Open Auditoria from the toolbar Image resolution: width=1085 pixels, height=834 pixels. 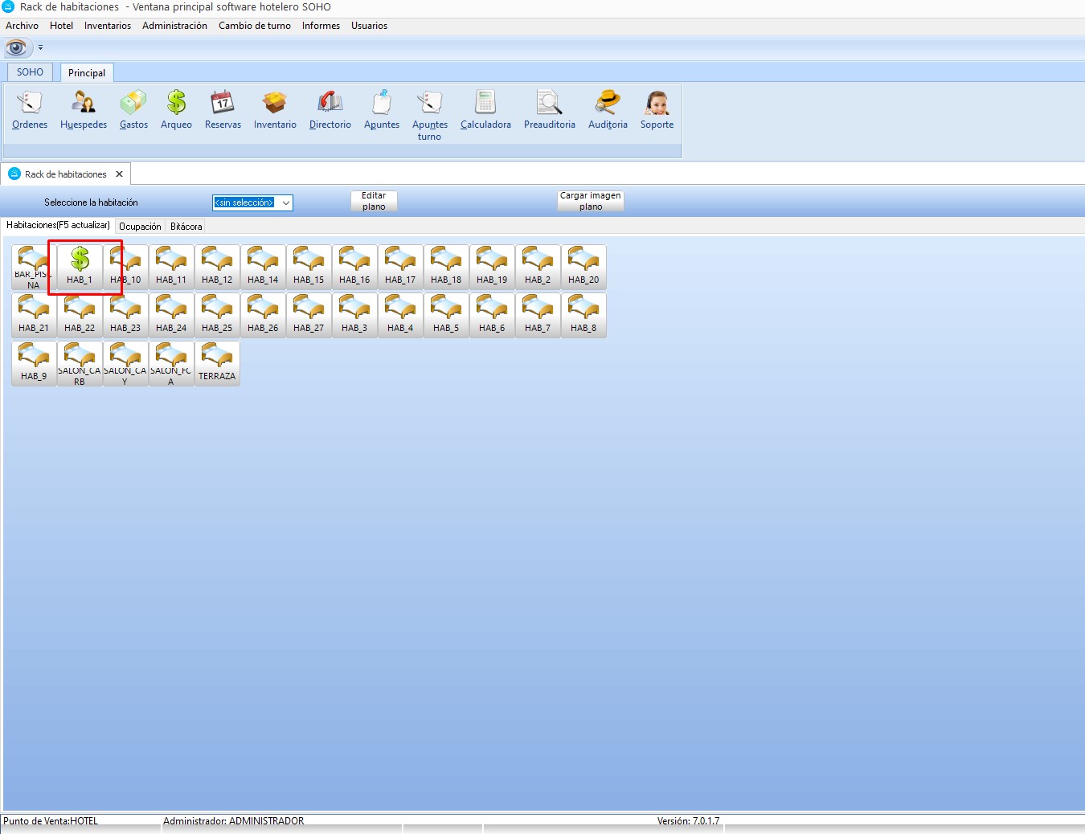click(x=608, y=109)
